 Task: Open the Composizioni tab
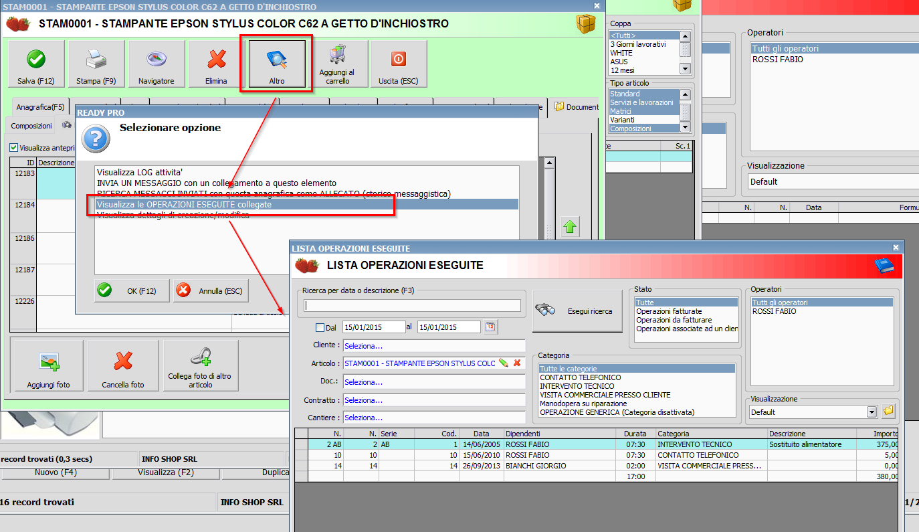pos(31,126)
